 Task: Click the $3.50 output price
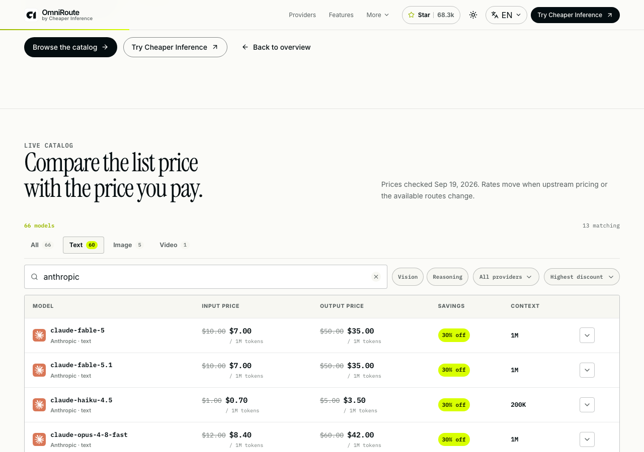coord(355,400)
